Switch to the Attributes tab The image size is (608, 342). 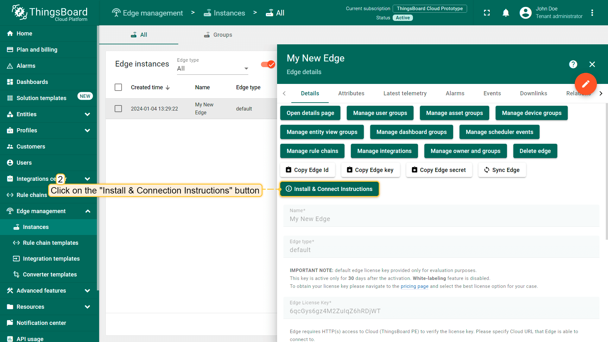[x=351, y=93]
